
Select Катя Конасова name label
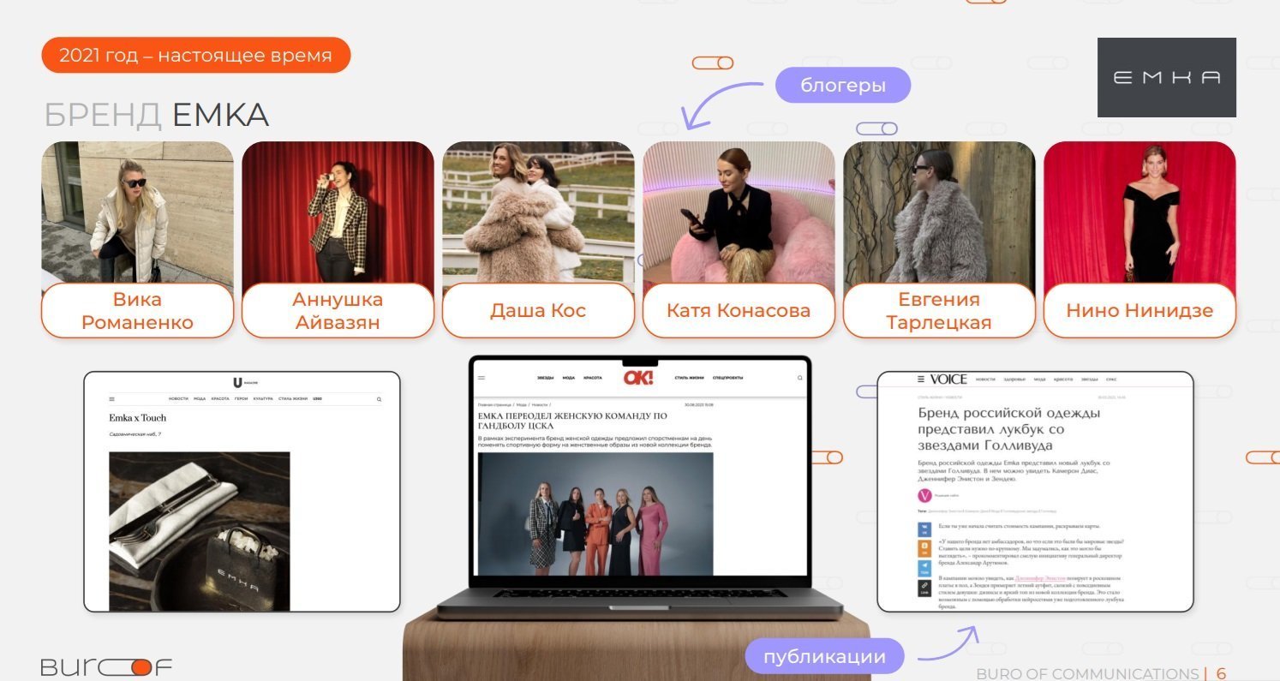pyautogui.click(x=739, y=311)
